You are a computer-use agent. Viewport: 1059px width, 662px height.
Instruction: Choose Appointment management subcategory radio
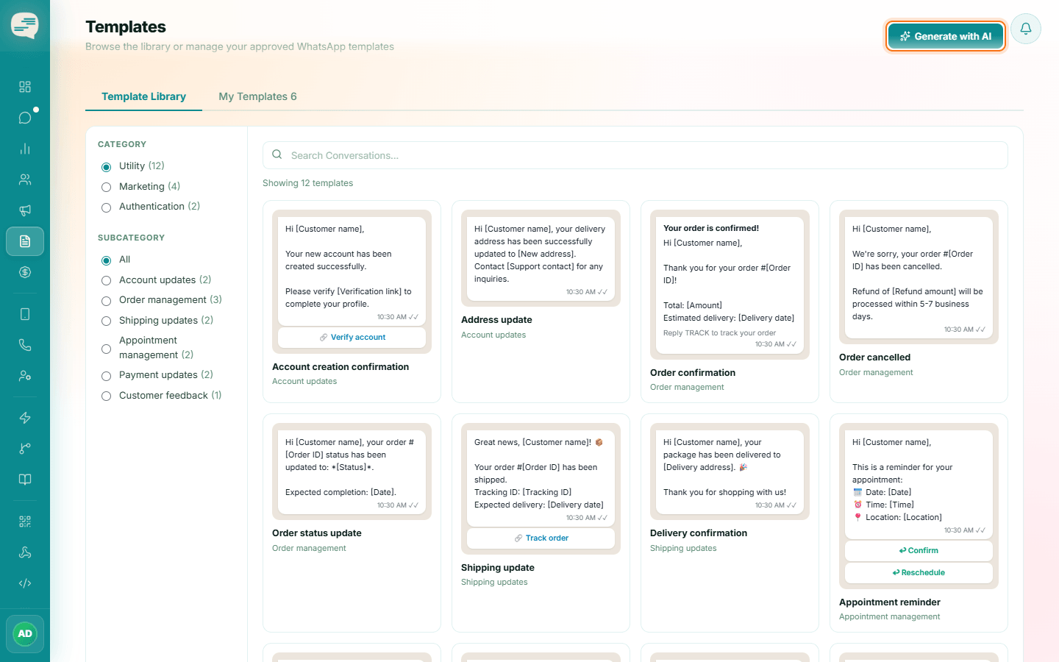(x=106, y=349)
